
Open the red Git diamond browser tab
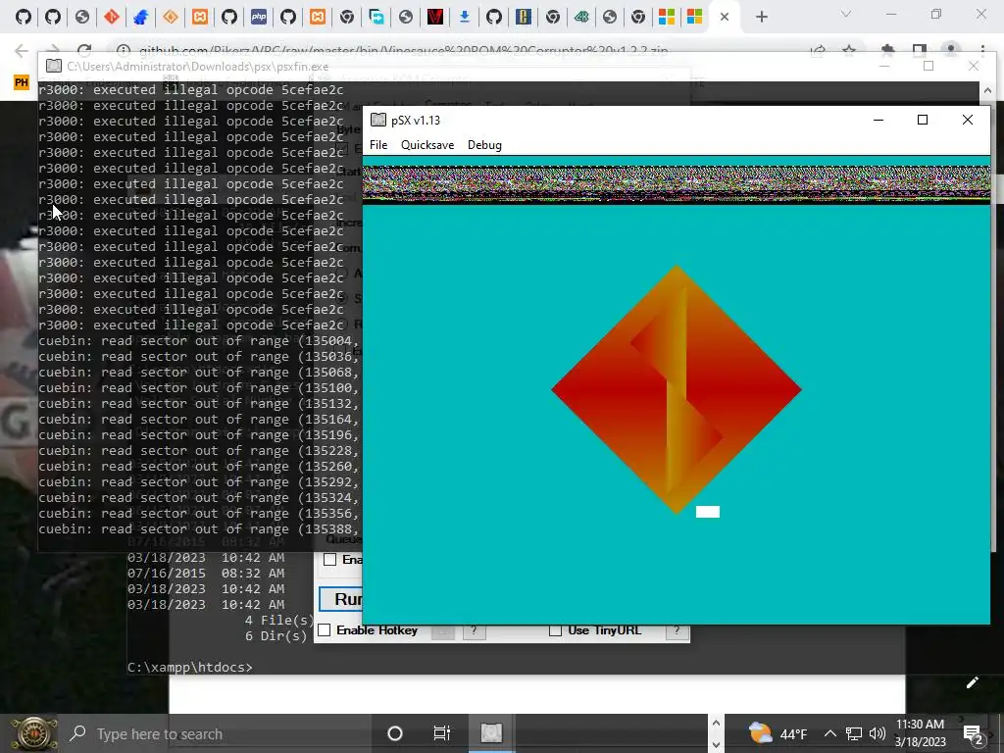[x=112, y=17]
